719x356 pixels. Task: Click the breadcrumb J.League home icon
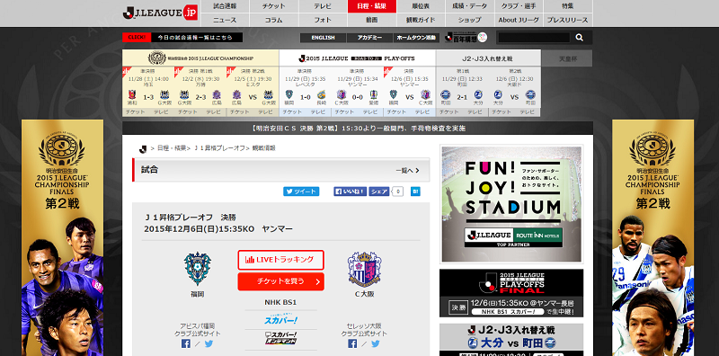point(143,148)
